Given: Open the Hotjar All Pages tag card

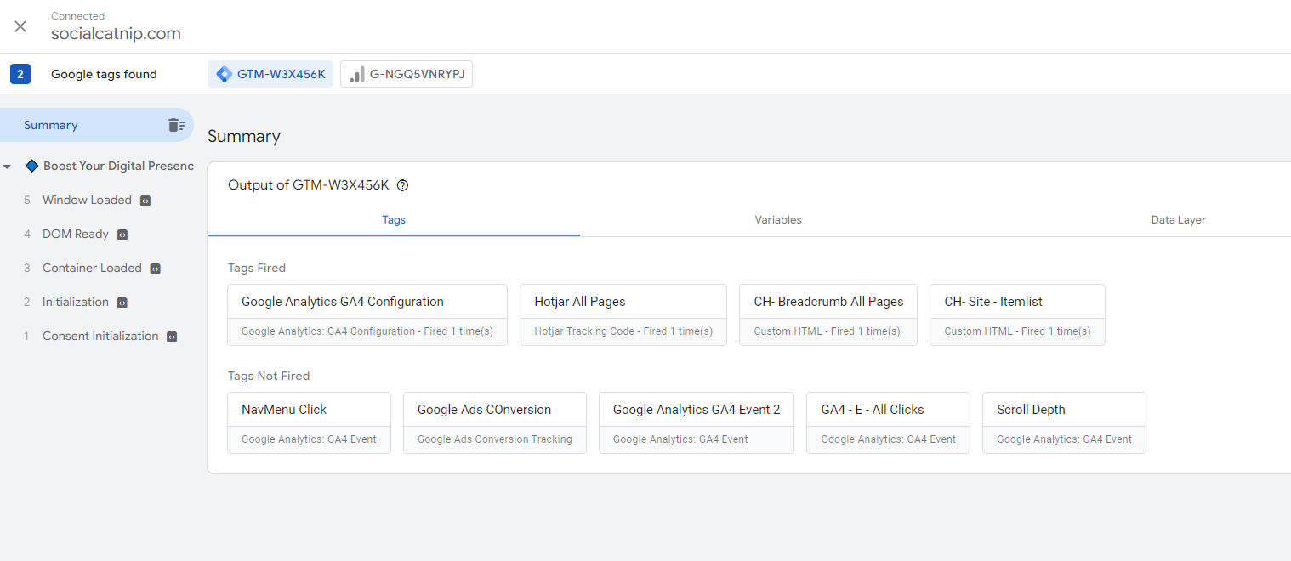Looking at the screenshot, I should (x=623, y=314).
